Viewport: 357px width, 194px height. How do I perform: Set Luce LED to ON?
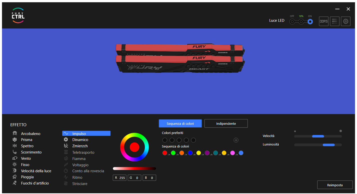(x=310, y=22)
